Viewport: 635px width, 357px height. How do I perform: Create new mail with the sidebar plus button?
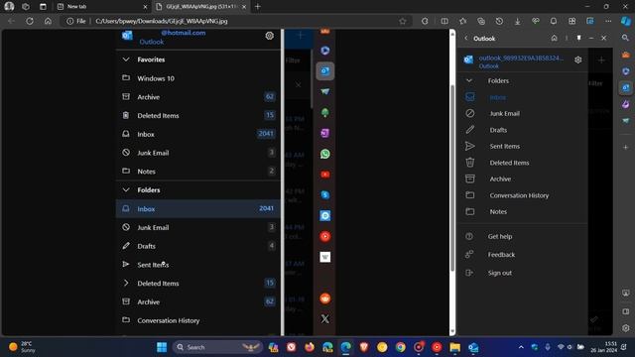coord(601,59)
